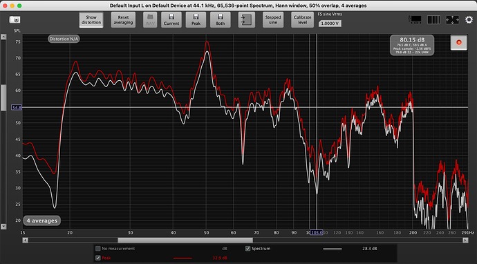This screenshot has width=477, height=264.
Task: Click the vertical scrollbar down arrow
Action: 3,227
